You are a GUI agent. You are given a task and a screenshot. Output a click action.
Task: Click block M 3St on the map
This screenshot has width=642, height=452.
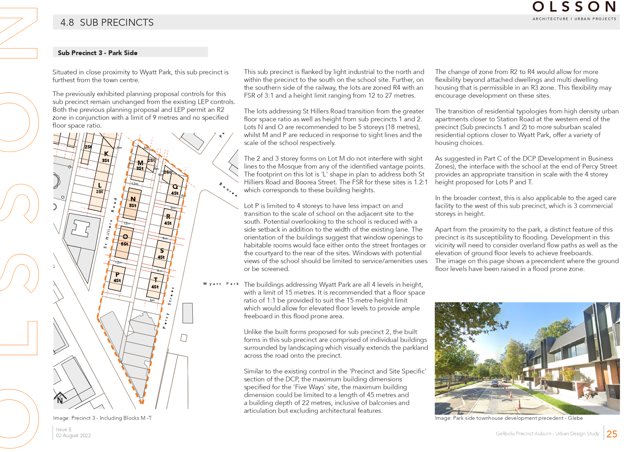(140, 165)
